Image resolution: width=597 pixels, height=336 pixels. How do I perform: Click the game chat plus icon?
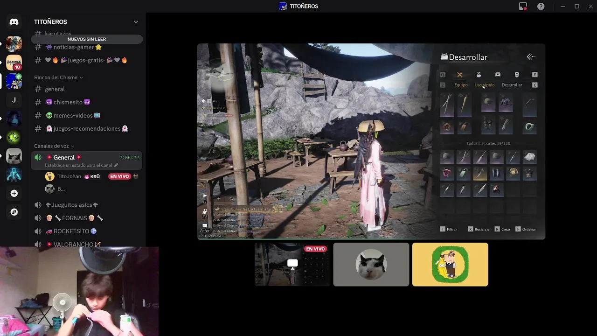(219, 198)
